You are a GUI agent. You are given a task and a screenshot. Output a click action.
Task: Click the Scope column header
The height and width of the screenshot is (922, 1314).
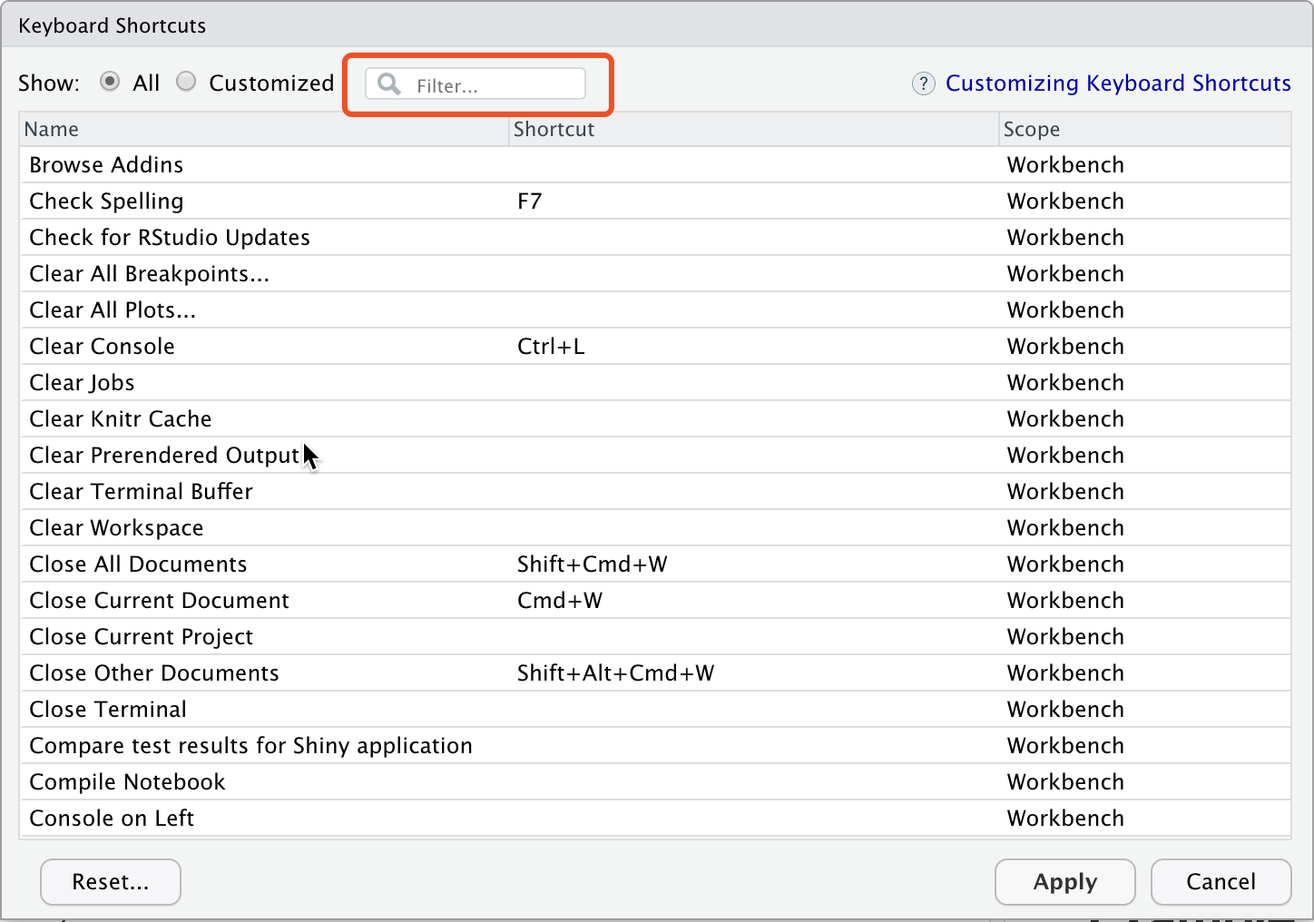(1031, 130)
